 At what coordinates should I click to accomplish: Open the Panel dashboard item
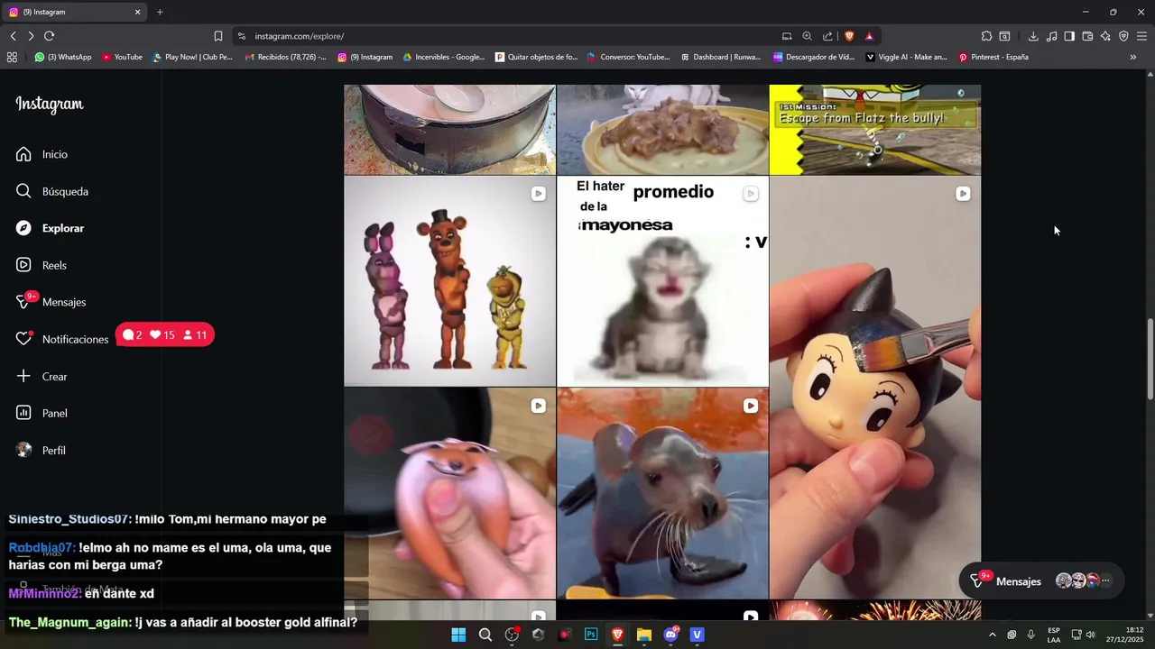point(42,413)
